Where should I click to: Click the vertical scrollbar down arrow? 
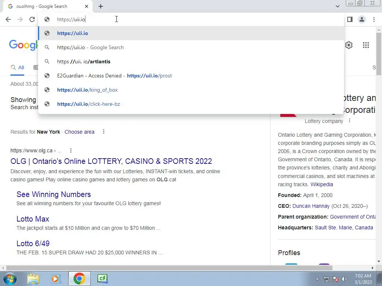click(x=379, y=261)
